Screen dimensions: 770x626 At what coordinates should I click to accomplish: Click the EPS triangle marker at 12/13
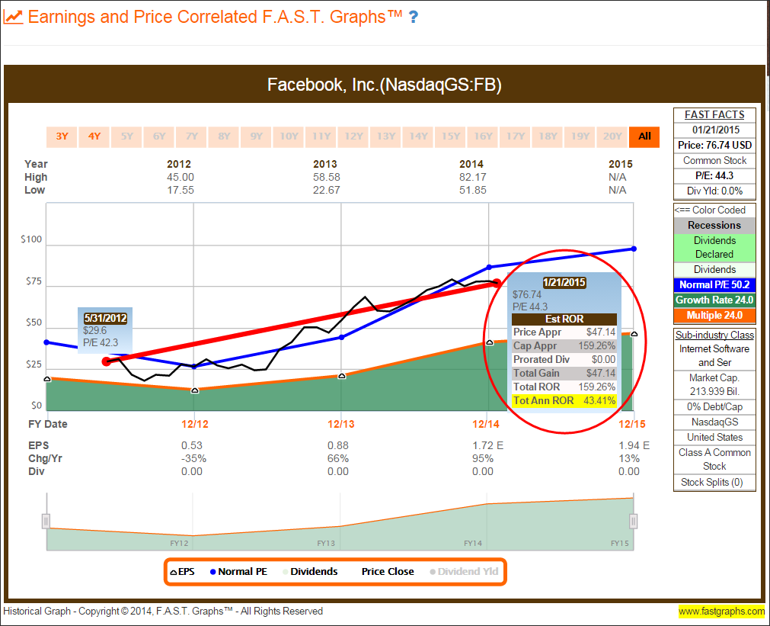pos(342,376)
